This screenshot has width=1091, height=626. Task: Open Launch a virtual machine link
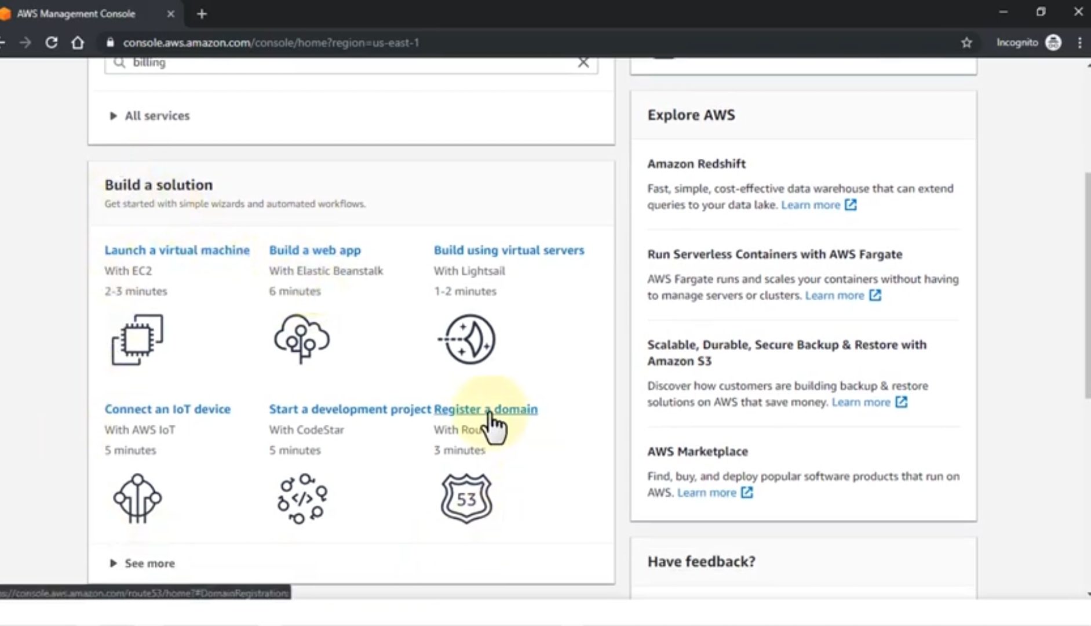click(x=177, y=250)
